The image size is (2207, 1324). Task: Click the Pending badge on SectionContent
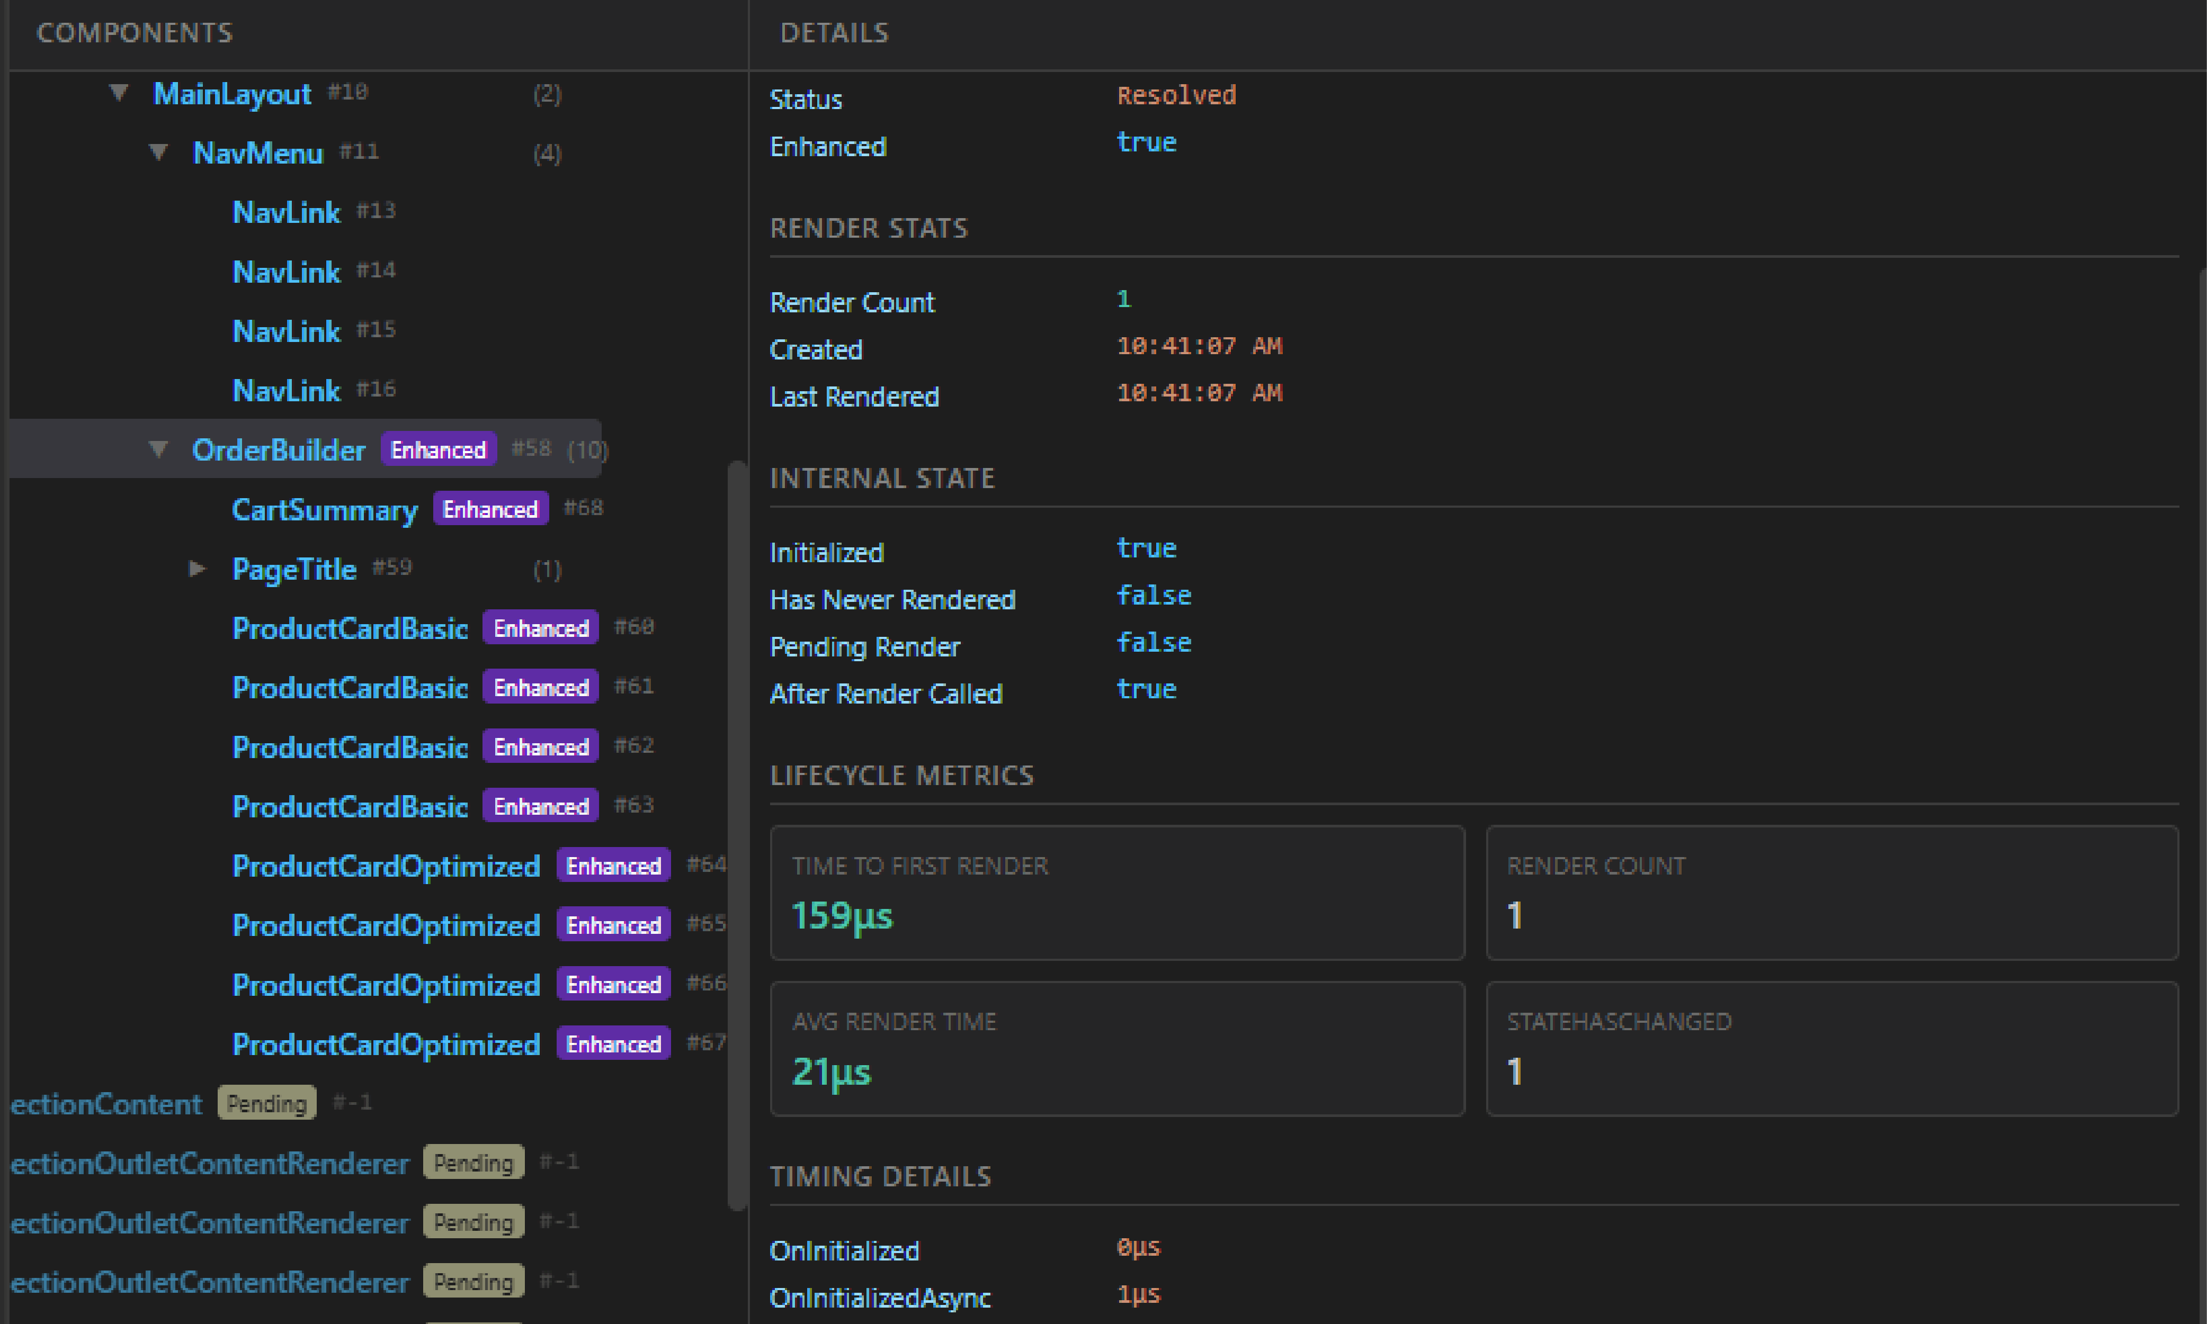(265, 1103)
